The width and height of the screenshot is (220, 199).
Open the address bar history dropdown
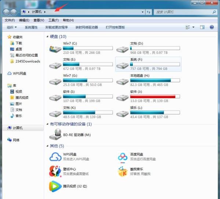[x=143, y=12]
